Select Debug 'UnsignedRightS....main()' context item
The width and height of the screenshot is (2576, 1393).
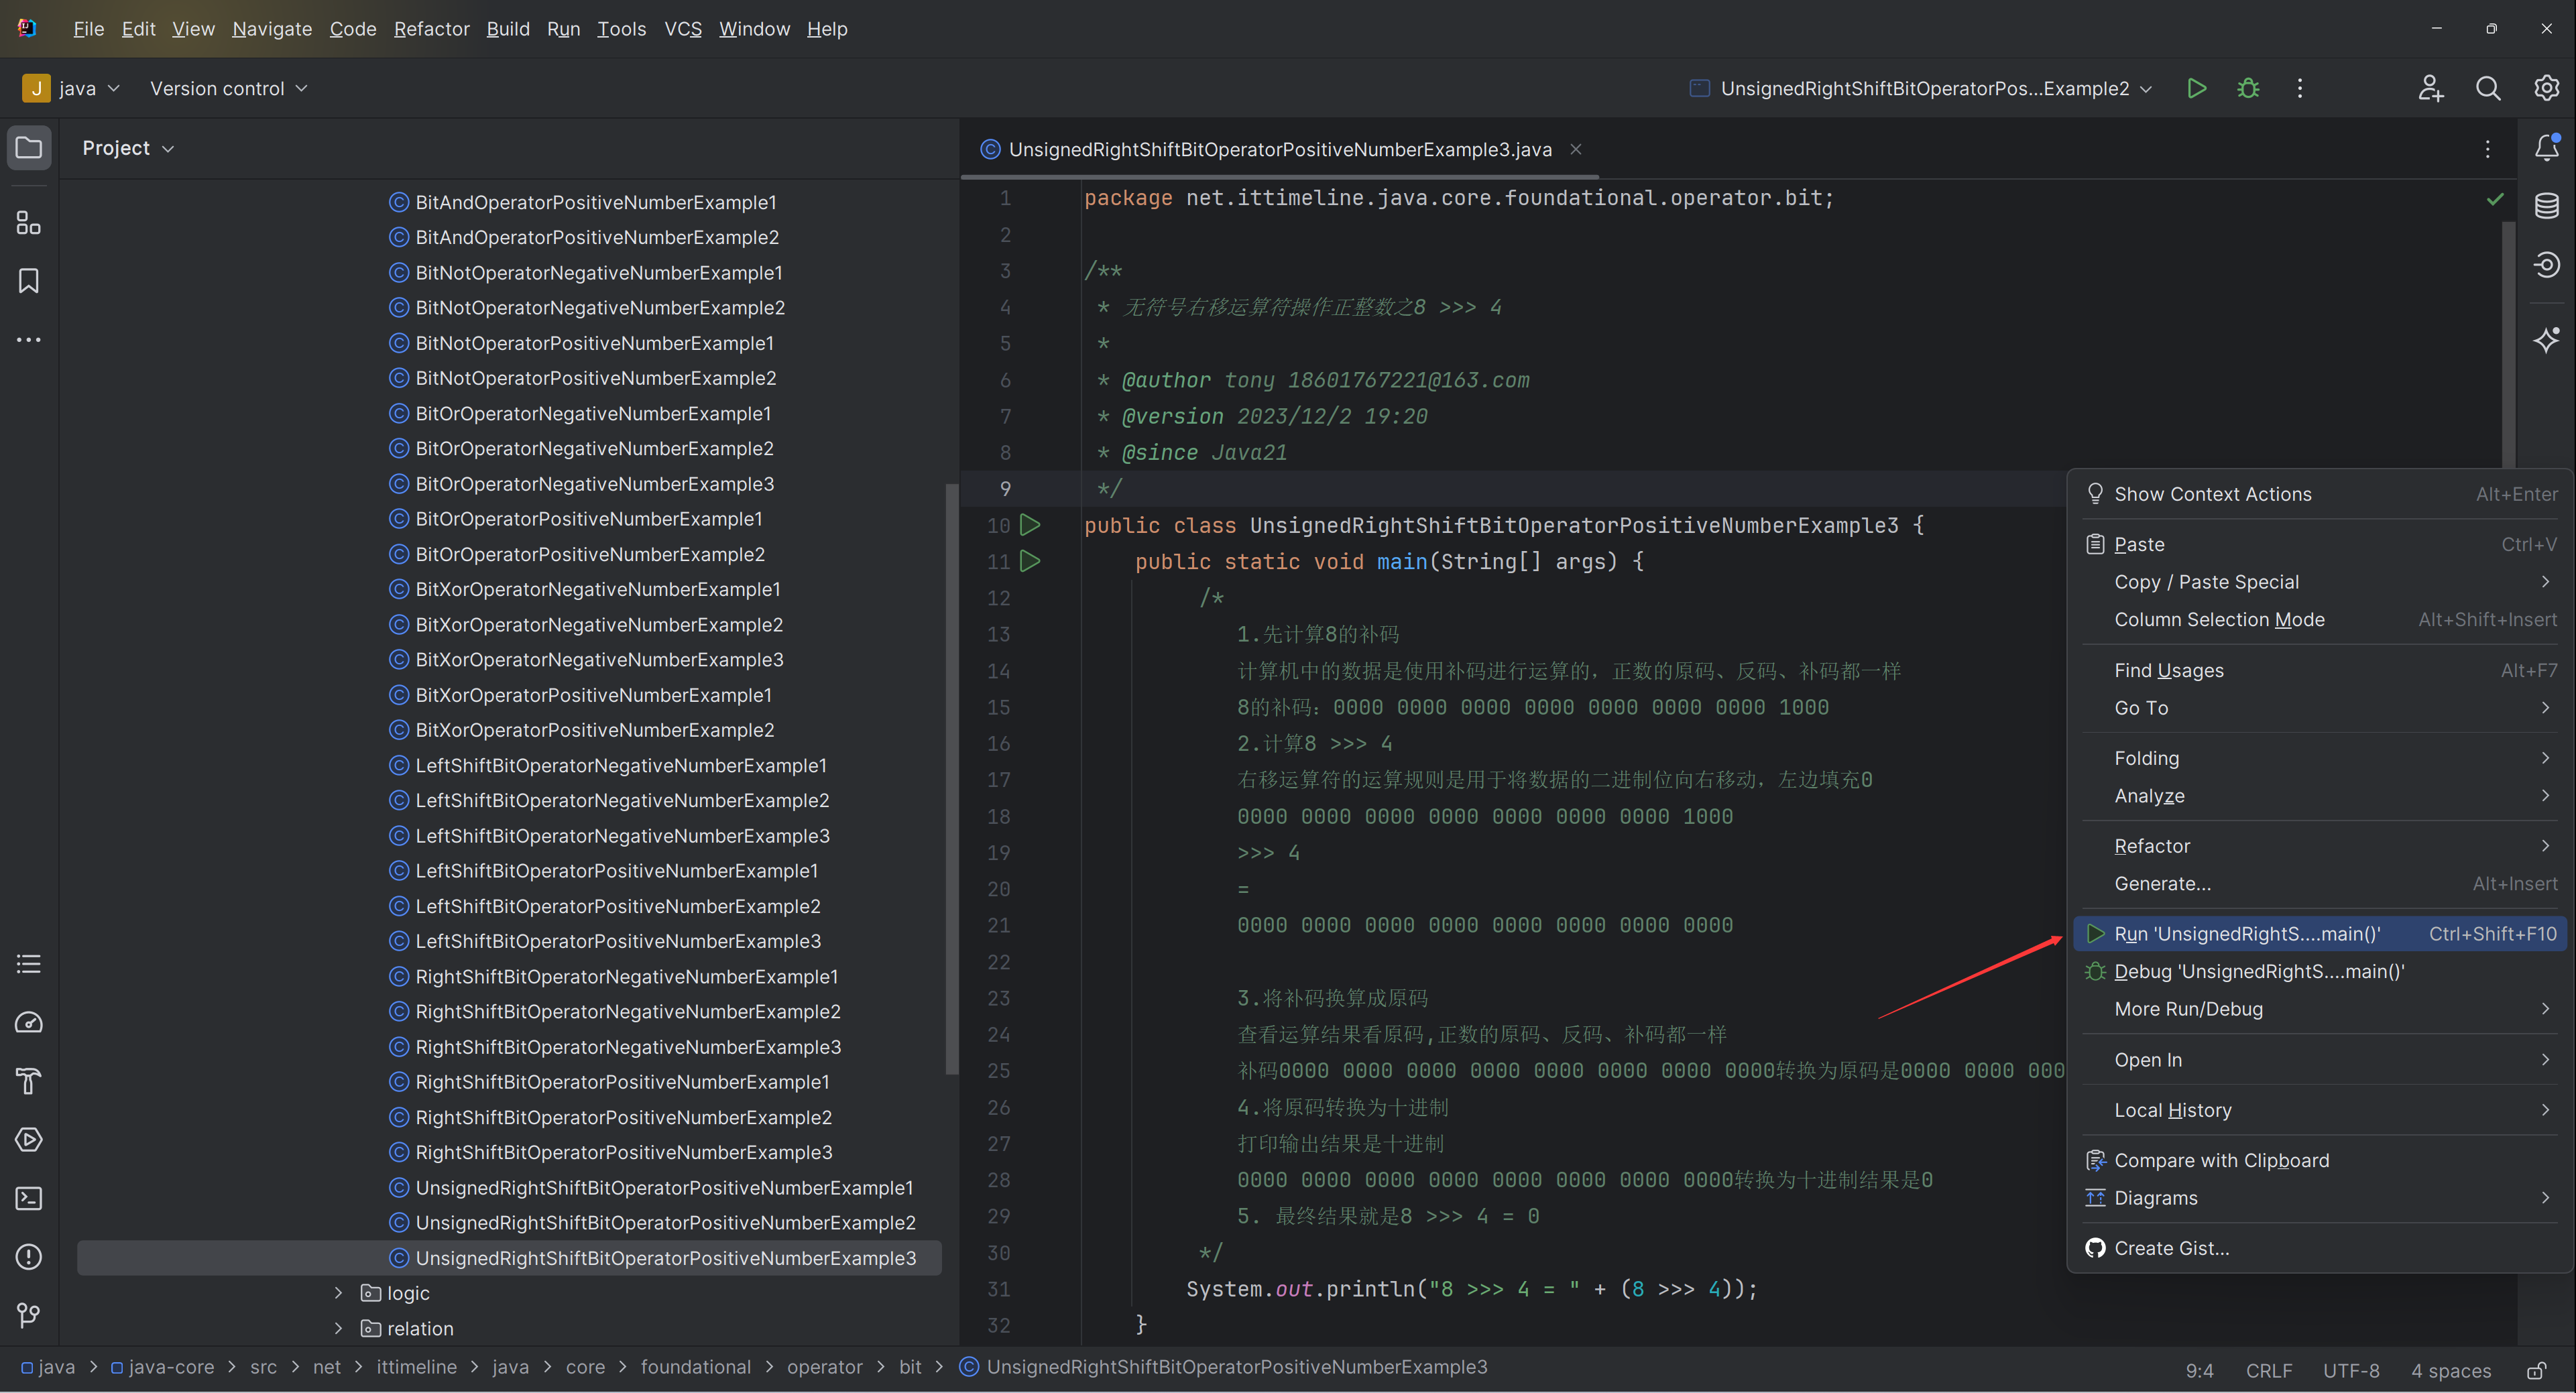(x=2320, y=972)
